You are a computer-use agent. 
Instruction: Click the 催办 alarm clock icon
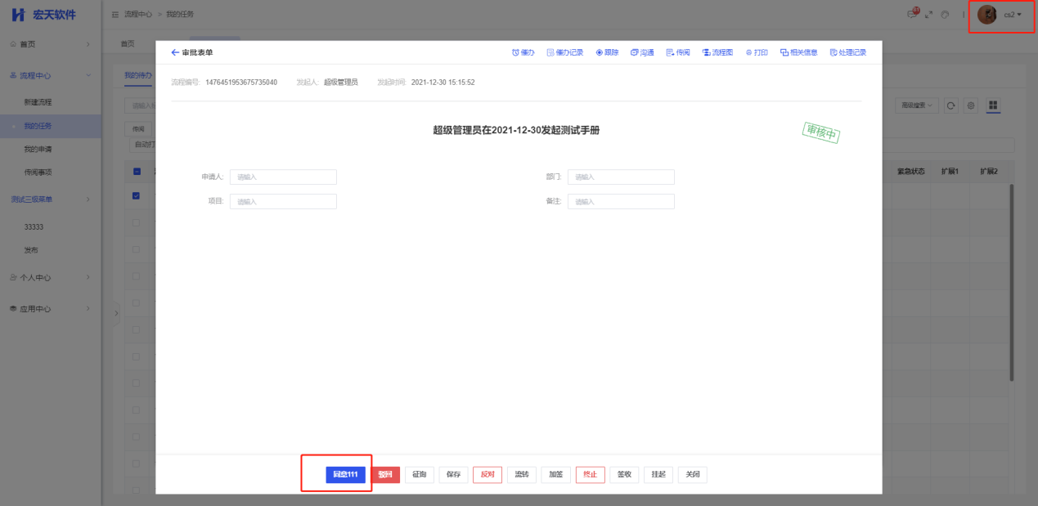pyautogui.click(x=515, y=52)
